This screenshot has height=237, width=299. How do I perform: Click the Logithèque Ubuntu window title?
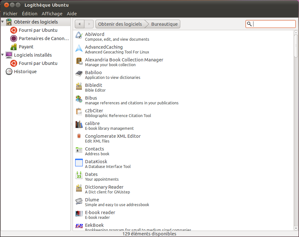46,5
